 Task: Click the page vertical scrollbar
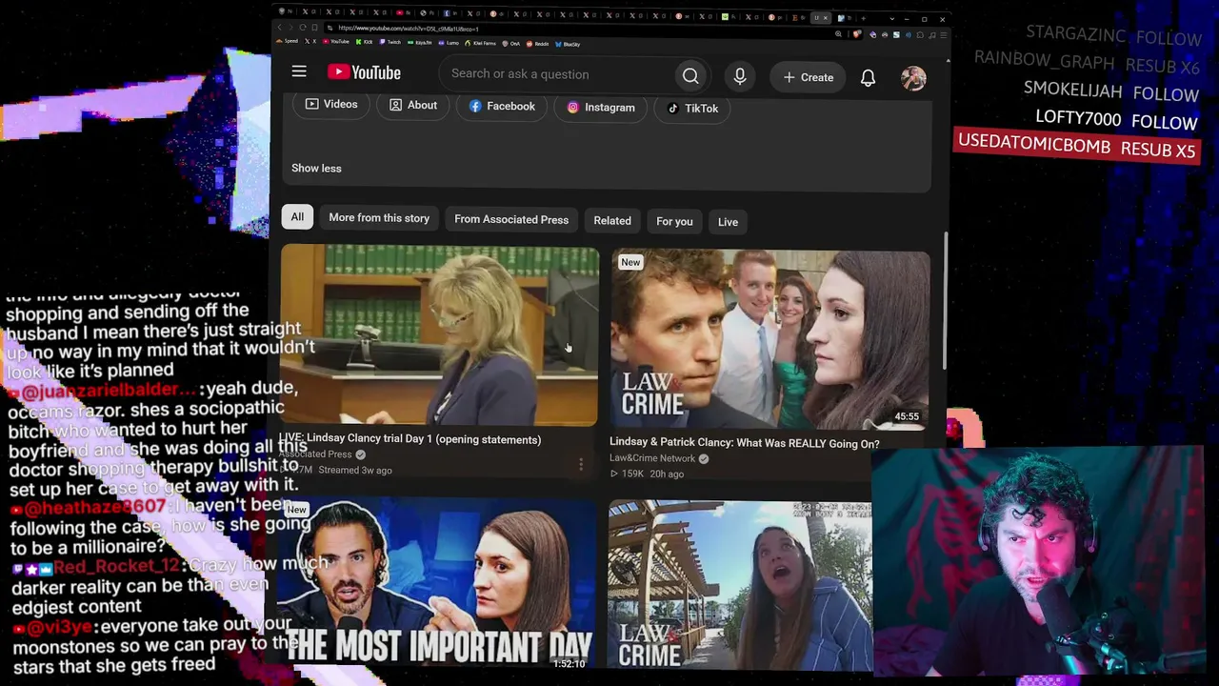coord(945,300)
